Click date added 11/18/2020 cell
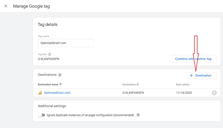The height and width of the screenshot is (128, 223). [184, 93]
